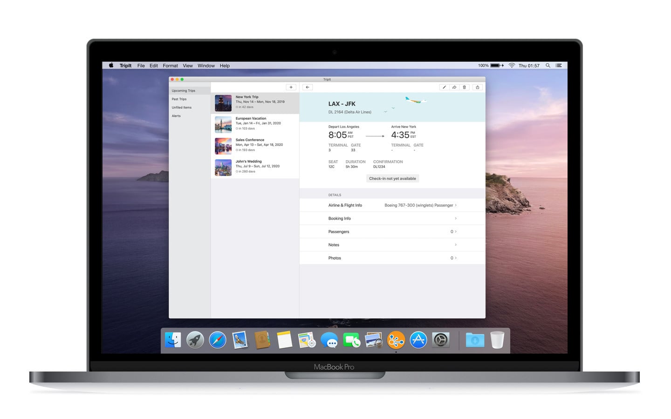Viewport: 671px width, 419px height.
Task: Open the Notes disclosure chevron
Action: (455, 244)
